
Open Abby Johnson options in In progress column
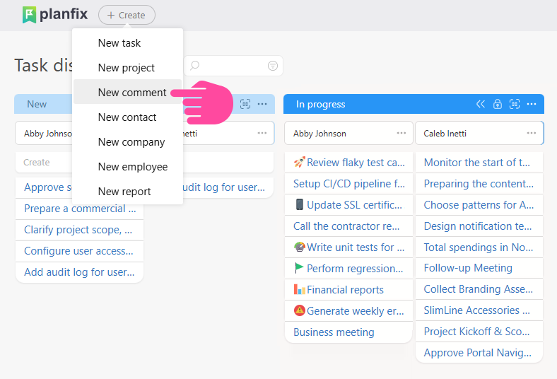pos(401,133)
